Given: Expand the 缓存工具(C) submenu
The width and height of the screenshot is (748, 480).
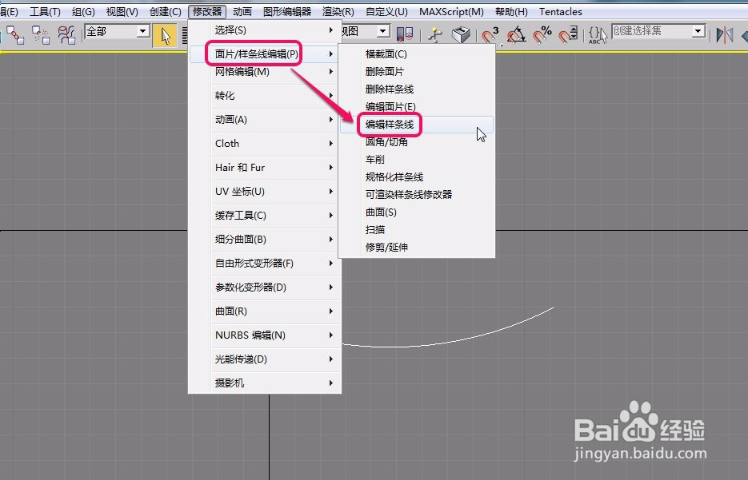Looking at the screenshot, I should [x=265, y=215].
